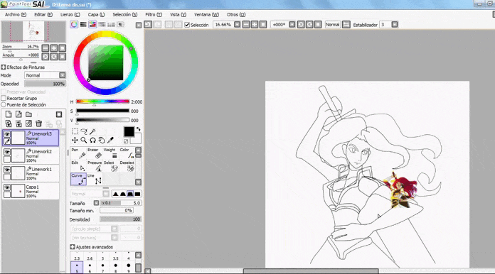Viewport: 495px width, 274px height.
Task: Select the Color linework tool
Action: (127, 153)
